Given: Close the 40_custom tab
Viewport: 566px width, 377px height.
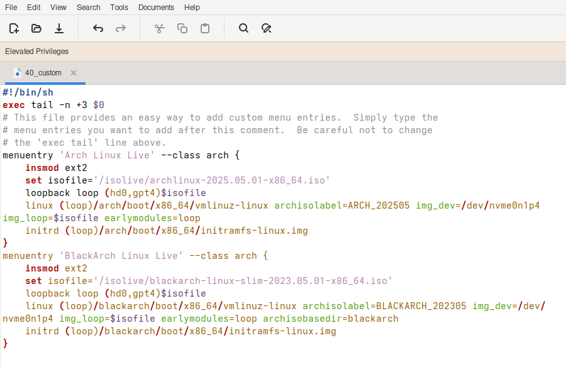Looking at the screenshot, I should tap(74, 73).
